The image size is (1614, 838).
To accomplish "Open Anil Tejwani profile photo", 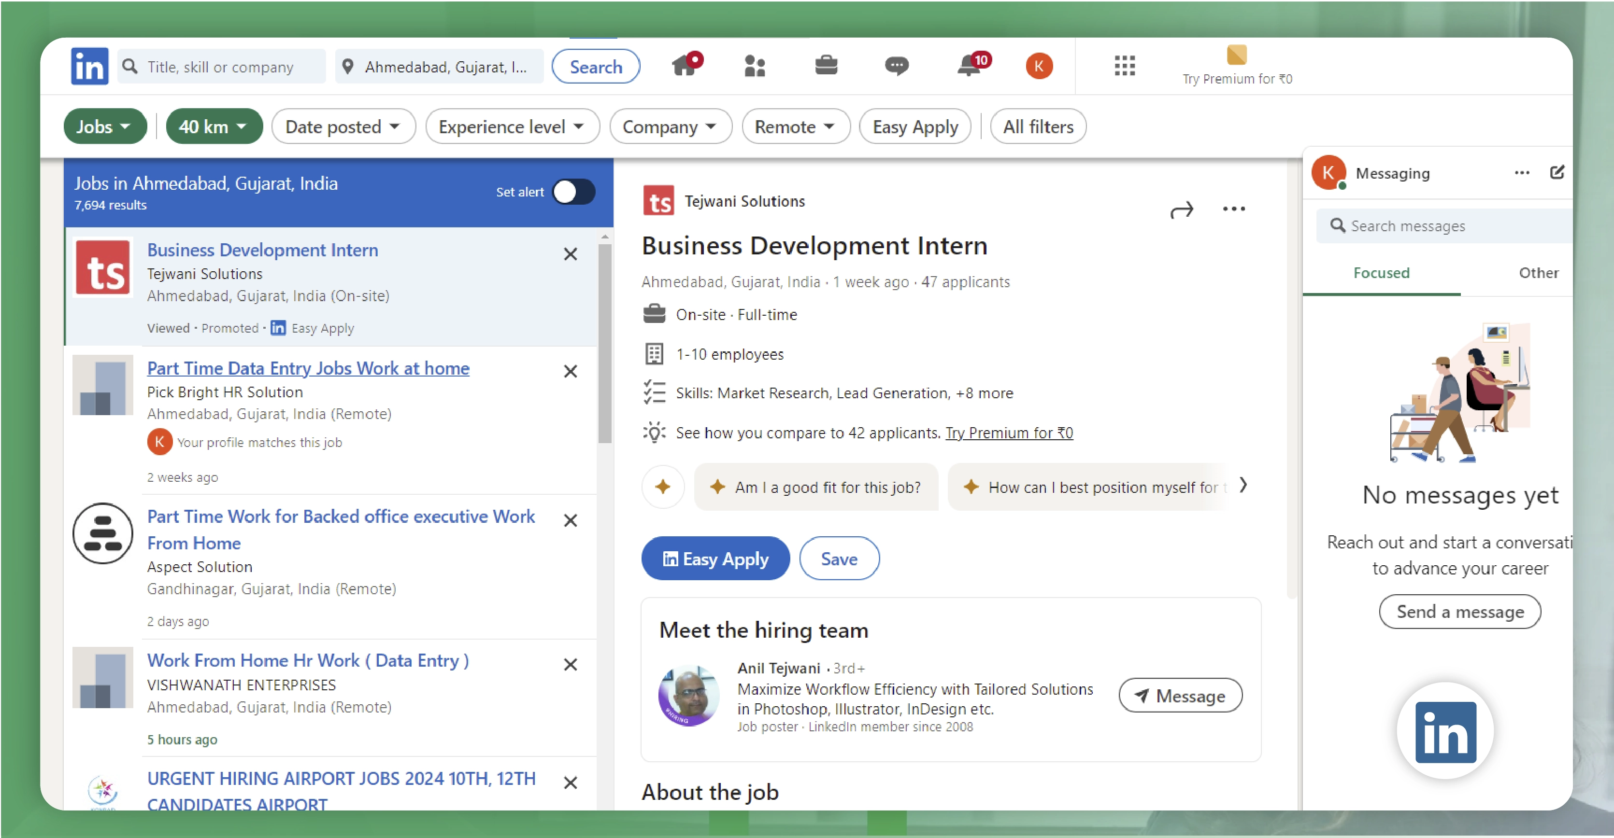I will coord(689,695).
